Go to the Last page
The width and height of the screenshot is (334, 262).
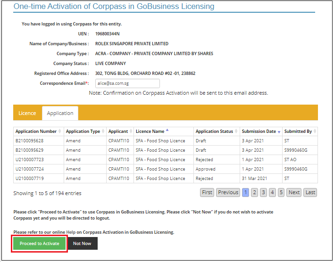click(x=310, y=192)
